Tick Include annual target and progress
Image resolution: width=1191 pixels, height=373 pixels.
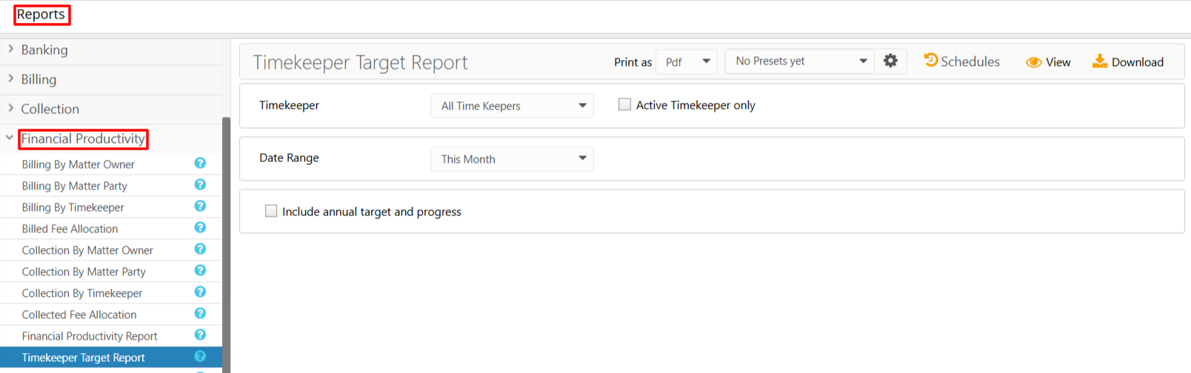271,211
